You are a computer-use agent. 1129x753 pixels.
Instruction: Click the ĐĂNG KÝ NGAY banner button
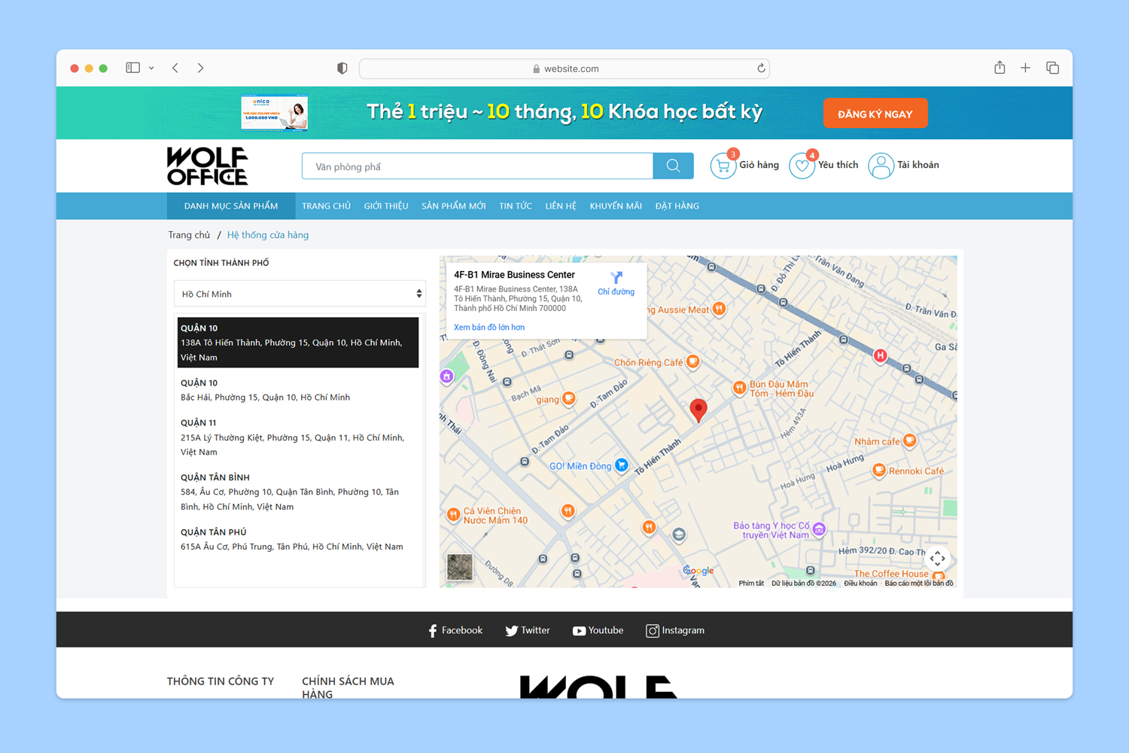[875, 112]
